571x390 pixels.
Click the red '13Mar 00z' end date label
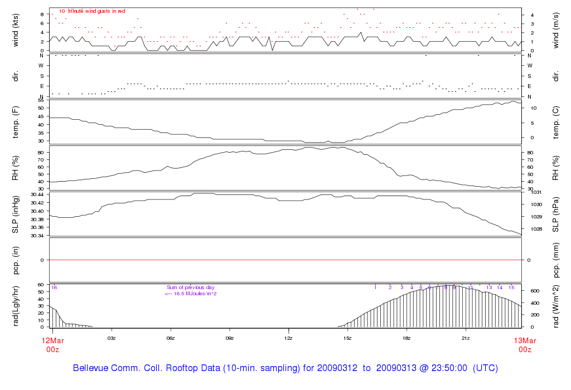pos(525,345)
